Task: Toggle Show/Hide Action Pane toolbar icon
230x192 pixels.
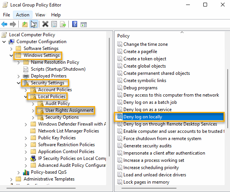Action: [x=84, y=24]
